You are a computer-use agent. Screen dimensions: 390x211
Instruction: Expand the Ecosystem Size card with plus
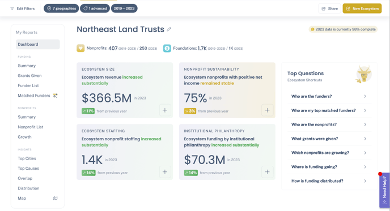point(165,110)
